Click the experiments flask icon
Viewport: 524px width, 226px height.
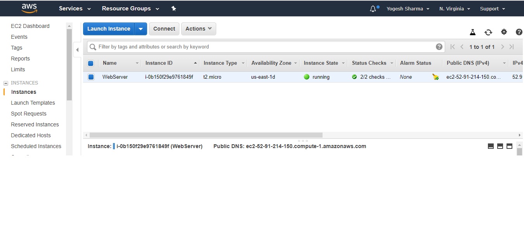pyautogui.click(x=473, y=32)
